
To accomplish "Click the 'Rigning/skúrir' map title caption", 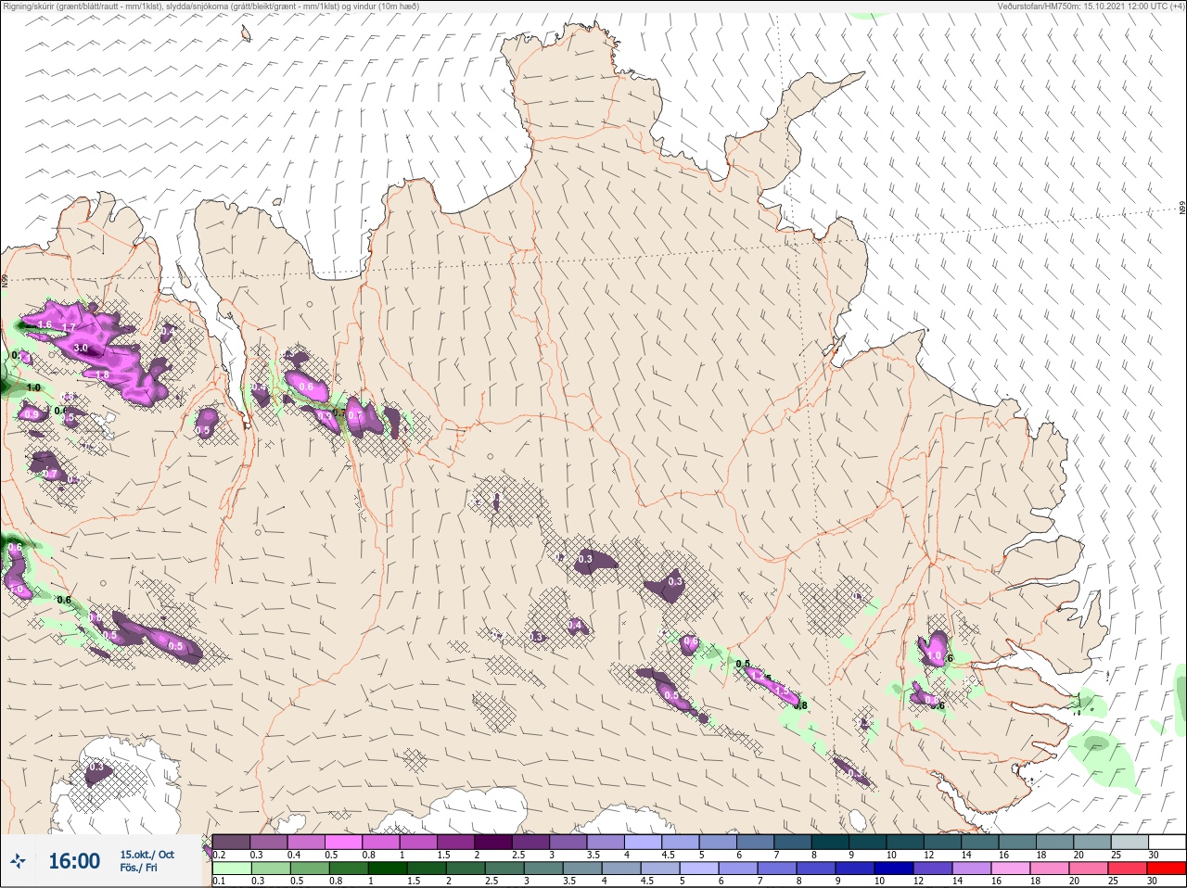I will point(210,6).
